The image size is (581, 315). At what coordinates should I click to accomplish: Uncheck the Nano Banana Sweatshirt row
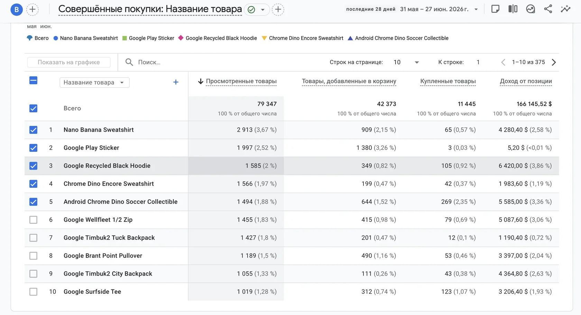pos(33,130)
